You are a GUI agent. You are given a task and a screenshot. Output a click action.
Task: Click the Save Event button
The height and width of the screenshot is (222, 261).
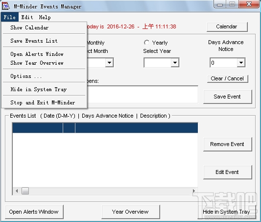point(228,97)
